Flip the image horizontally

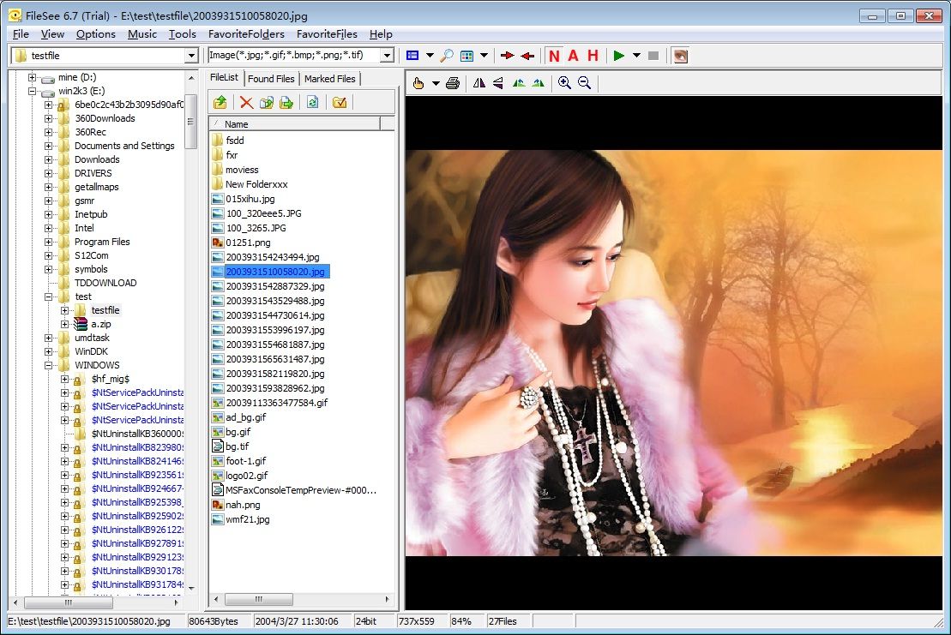(x=479, y=83)
